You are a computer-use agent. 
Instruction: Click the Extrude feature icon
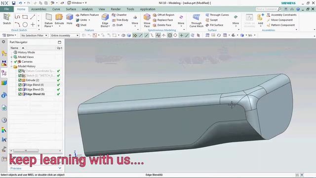59,19
